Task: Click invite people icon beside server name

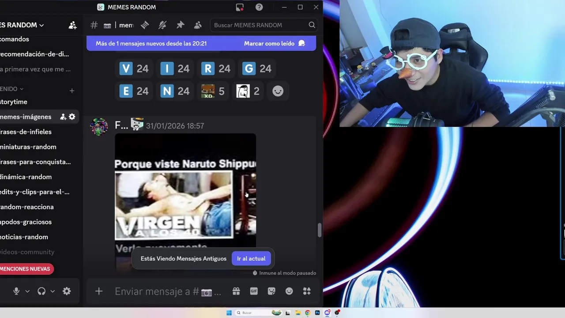Action: (73, 25)
